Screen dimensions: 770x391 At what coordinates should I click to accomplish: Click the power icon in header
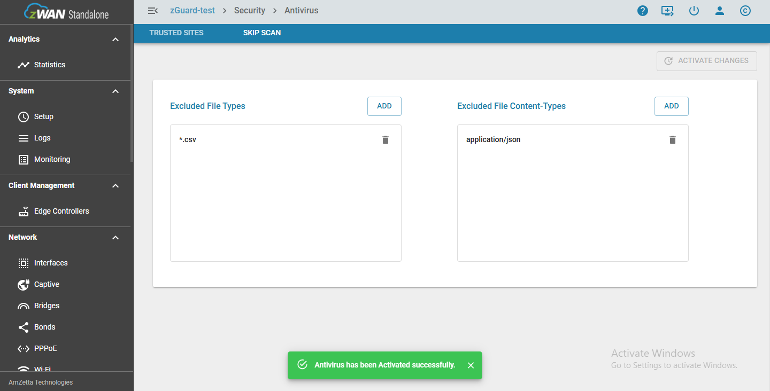pos(694,11)
